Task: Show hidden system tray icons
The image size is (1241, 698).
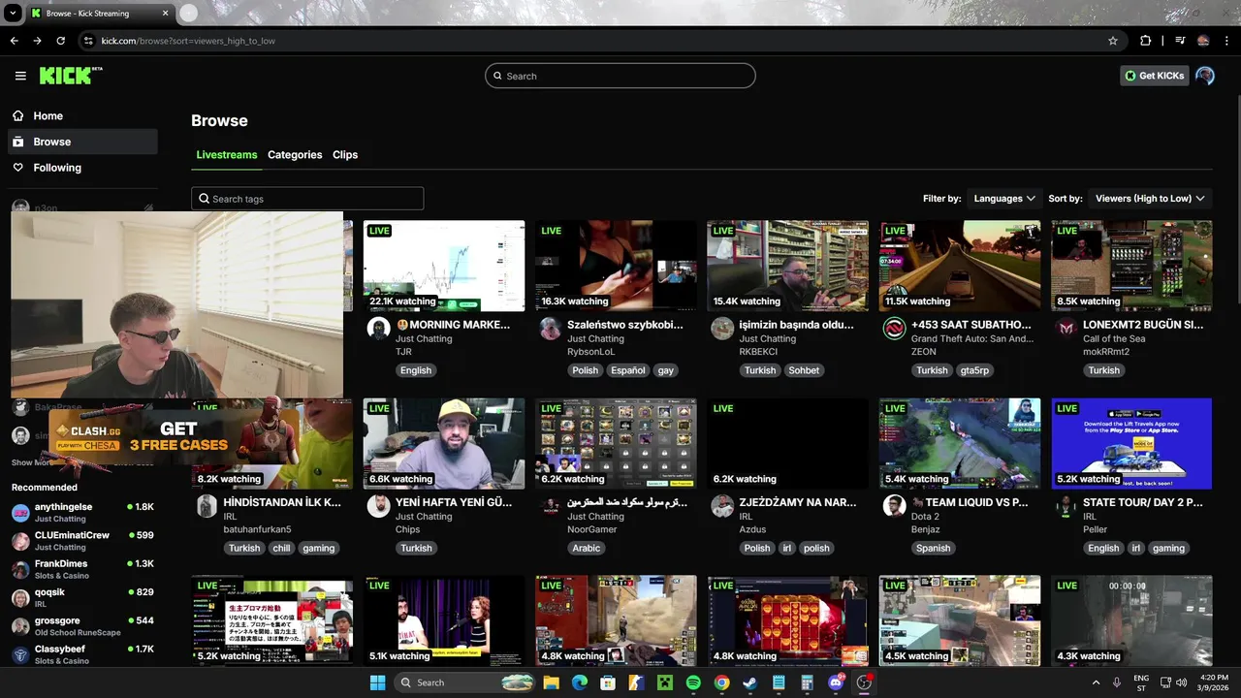Action: (1097, 682)
